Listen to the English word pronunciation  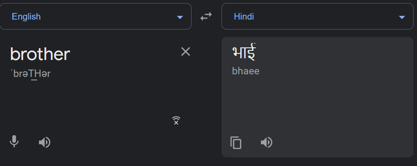pos(44,143)
